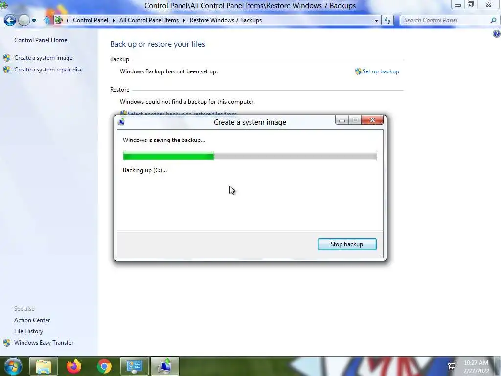501x376 pixels.
Task: Click the Set up backup link
Action: tap(381, 71)
